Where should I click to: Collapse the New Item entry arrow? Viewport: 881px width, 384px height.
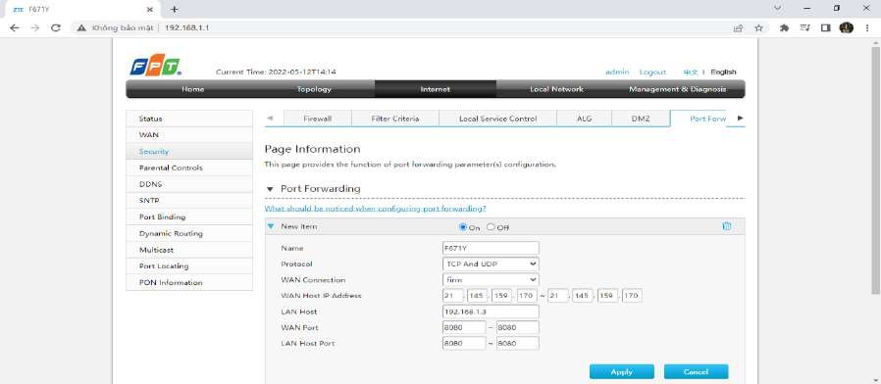click(x=271, y=226)
